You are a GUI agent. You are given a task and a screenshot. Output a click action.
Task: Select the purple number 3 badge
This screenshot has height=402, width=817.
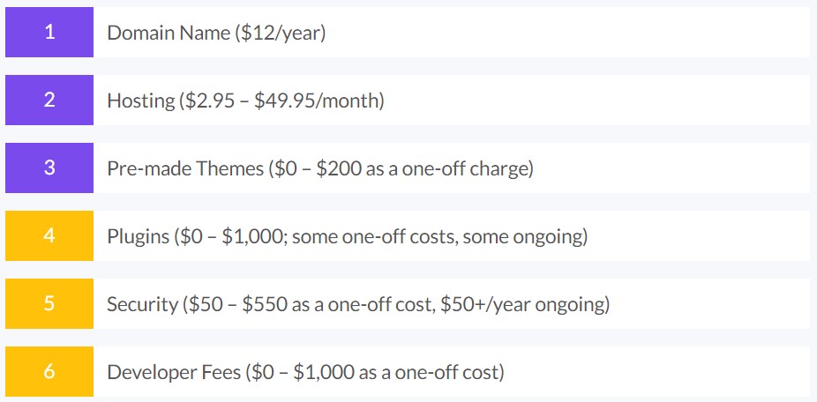[x=49, y=168]
